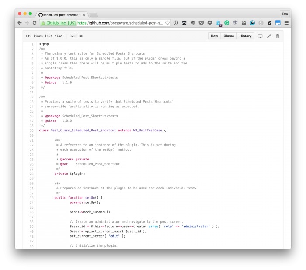Click the '<?php' opening tag text
The height and width of the screenshot is (270, 306).
(x=44, y=44)
